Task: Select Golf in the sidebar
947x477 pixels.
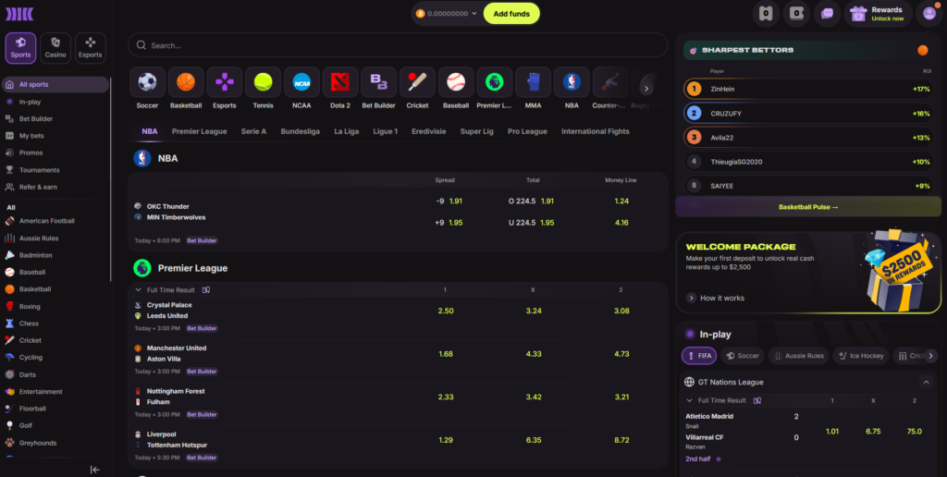Action: pyautogui.click(x=25, y=425)
